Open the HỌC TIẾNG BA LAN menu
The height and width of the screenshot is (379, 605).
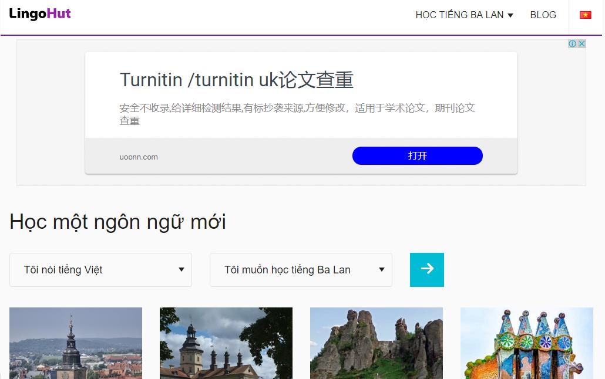point(464,15)
